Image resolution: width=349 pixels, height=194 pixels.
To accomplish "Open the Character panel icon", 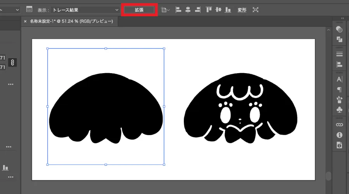I will point(339,79).
